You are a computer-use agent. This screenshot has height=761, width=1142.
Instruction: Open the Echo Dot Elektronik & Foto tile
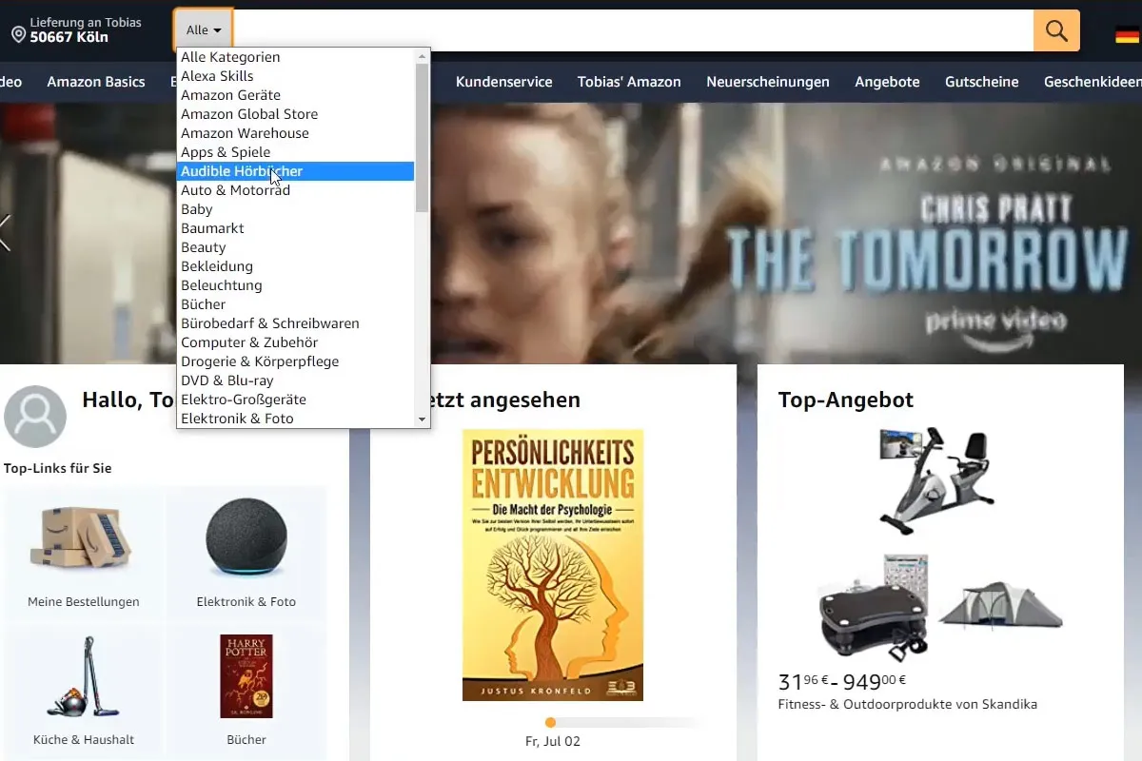point(246,537)
